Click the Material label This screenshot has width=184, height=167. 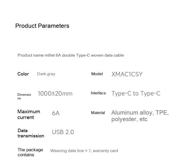coord(98,113)
